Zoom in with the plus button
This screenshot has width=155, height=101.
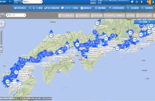(1, 30)
